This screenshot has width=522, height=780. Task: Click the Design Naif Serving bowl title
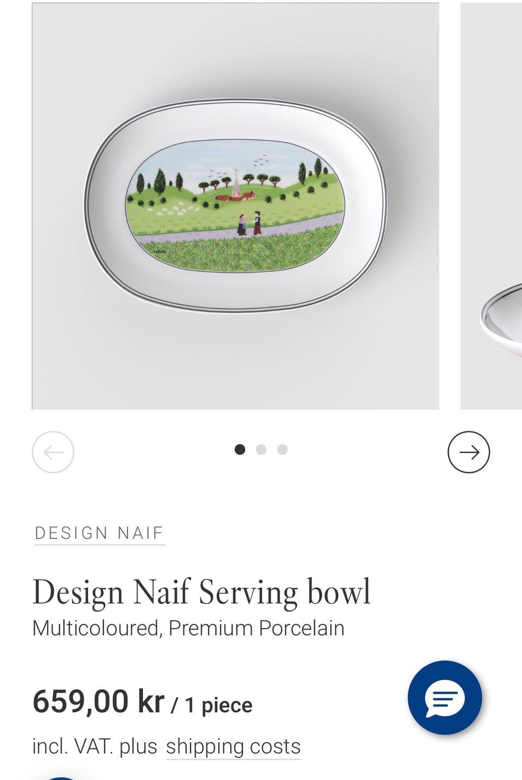pyautogui.click(x=202, y=592)
